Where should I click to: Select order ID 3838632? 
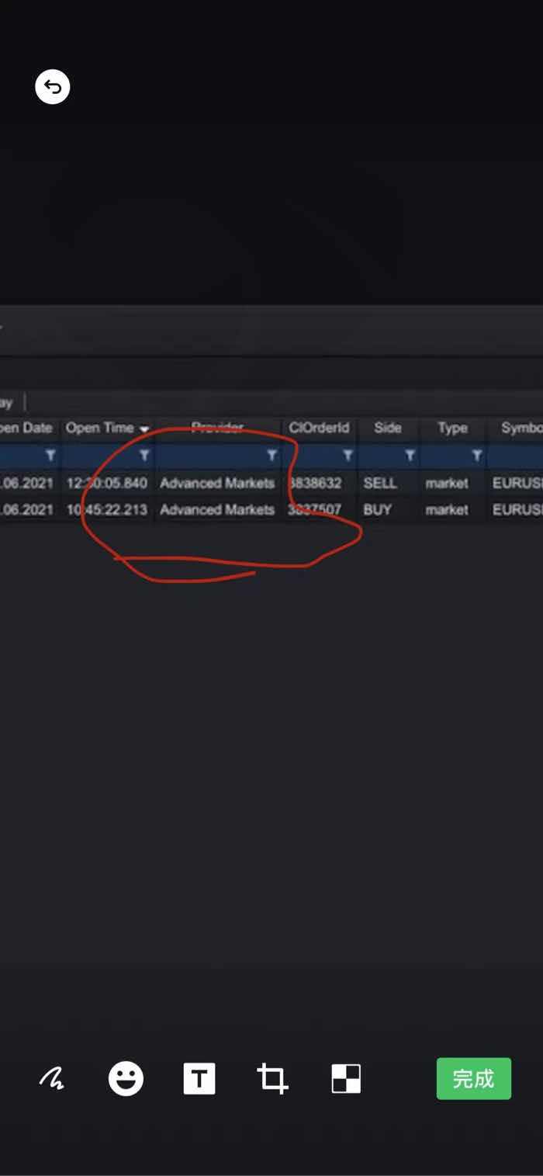pyautogui.click(x=314, y=483)
